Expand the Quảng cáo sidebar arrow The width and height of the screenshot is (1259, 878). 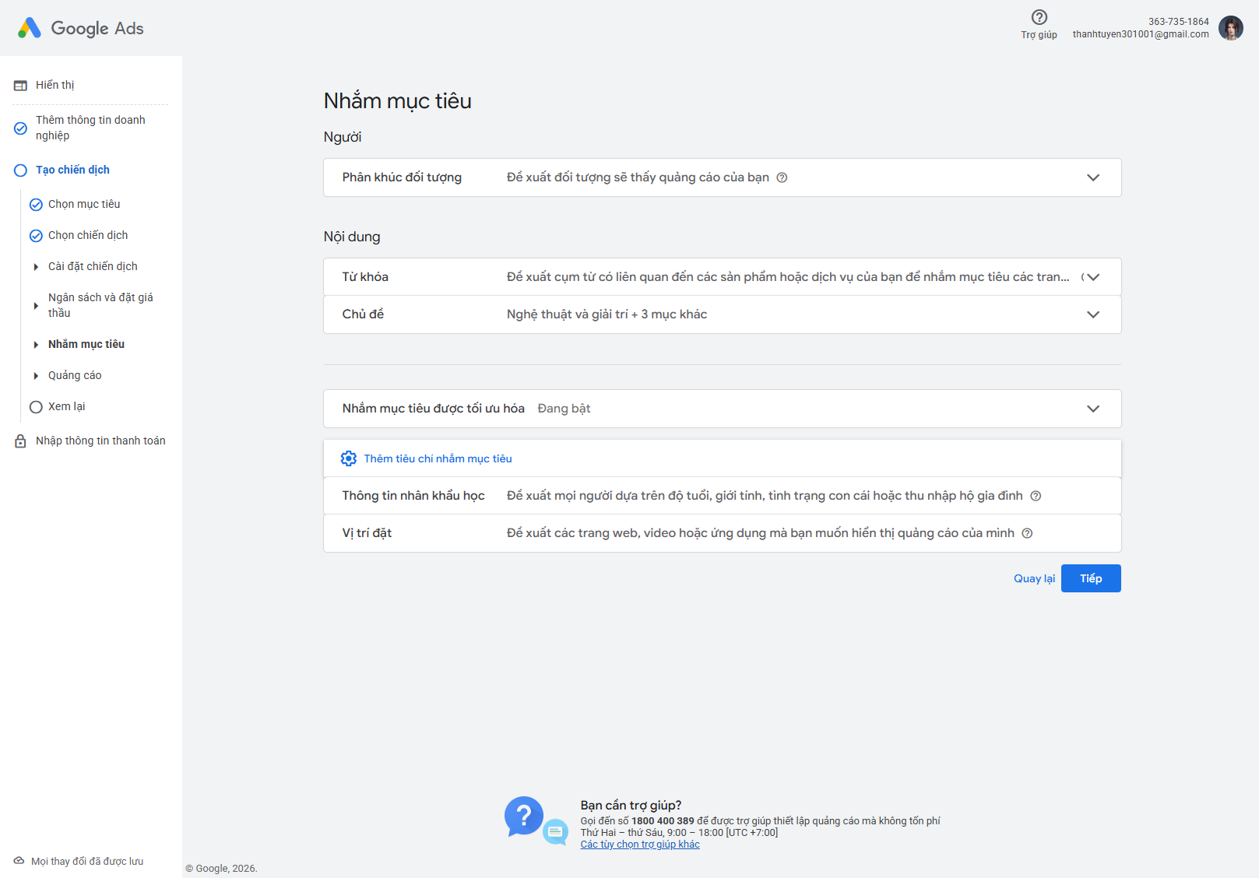click(x=36, y=376)
